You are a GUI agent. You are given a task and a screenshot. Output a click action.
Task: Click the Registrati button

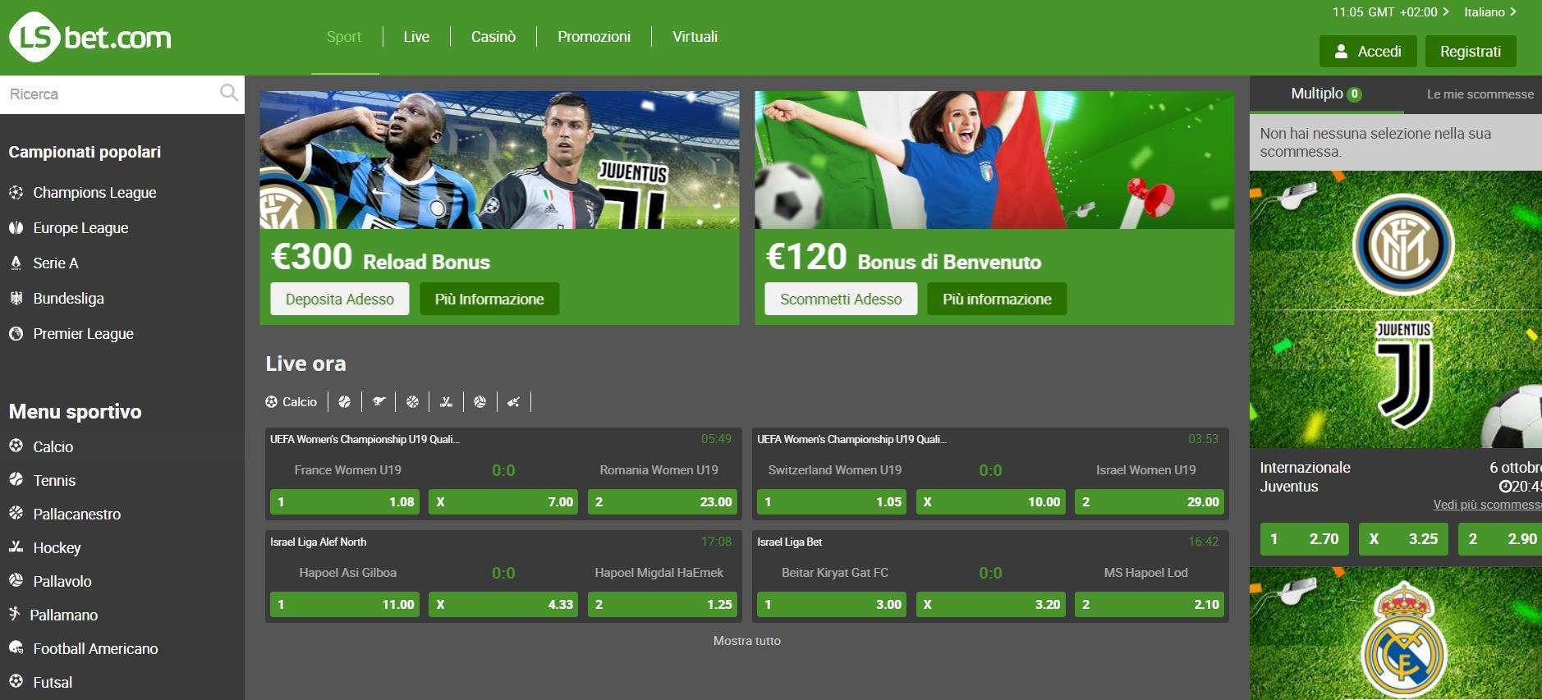click(x=1471, y=52)
